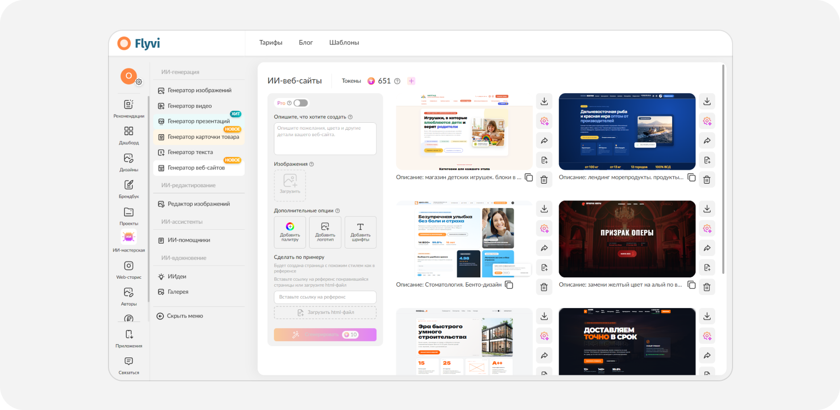Image resolution: width=840 pixels, height=410 pixels.
Task: Open Web-сторис from the sidebar
Action: (x=129, y=270)
